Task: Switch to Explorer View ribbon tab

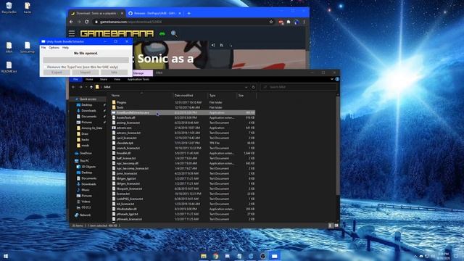Action: 117,79
